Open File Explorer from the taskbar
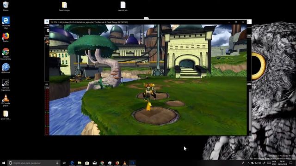 click(x=80, y=163)
